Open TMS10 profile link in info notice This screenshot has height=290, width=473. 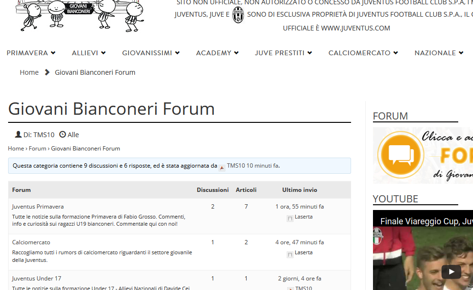point(236,166)
